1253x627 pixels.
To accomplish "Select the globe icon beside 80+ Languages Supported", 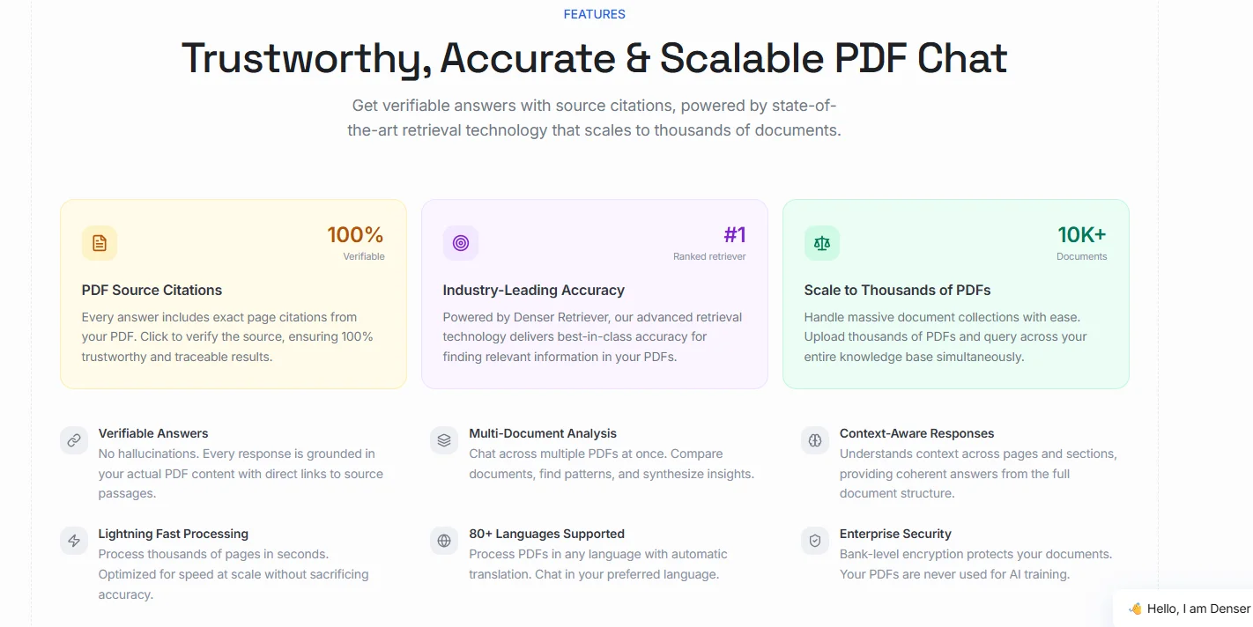I will [443, 540].
